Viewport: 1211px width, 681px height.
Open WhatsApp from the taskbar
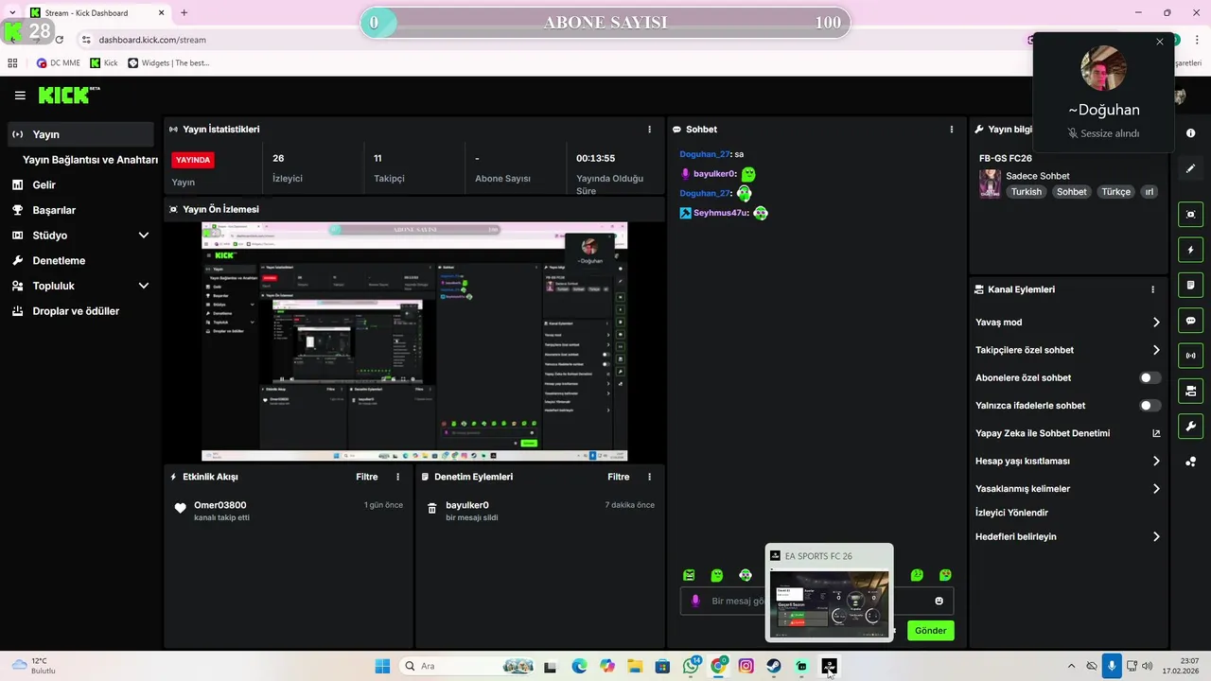[x=691, y=666]
